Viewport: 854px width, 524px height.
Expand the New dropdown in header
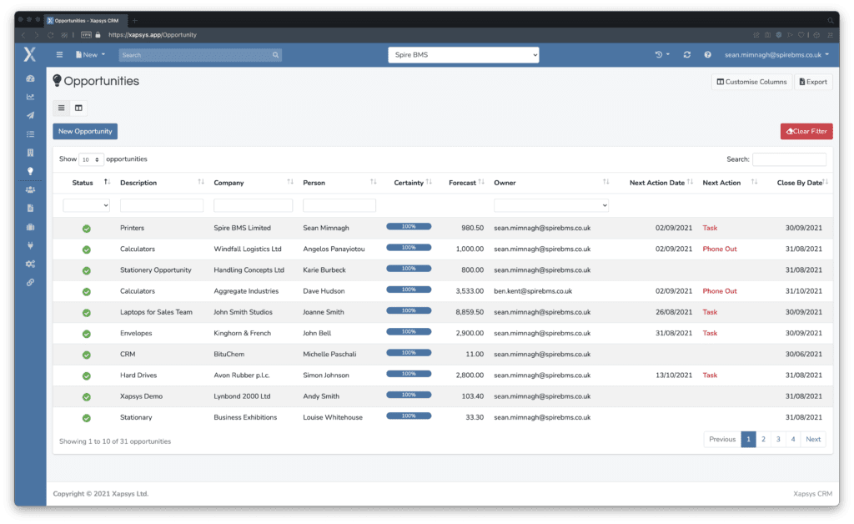(90, 54)
